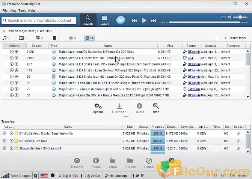Image resolution: width=252 pixels, height=179 pixels.
Task: Click the plus icon for 287 seeds row
Action: (17, 64)
